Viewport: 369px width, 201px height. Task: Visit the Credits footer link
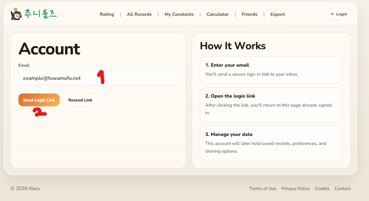click(322, 188)
